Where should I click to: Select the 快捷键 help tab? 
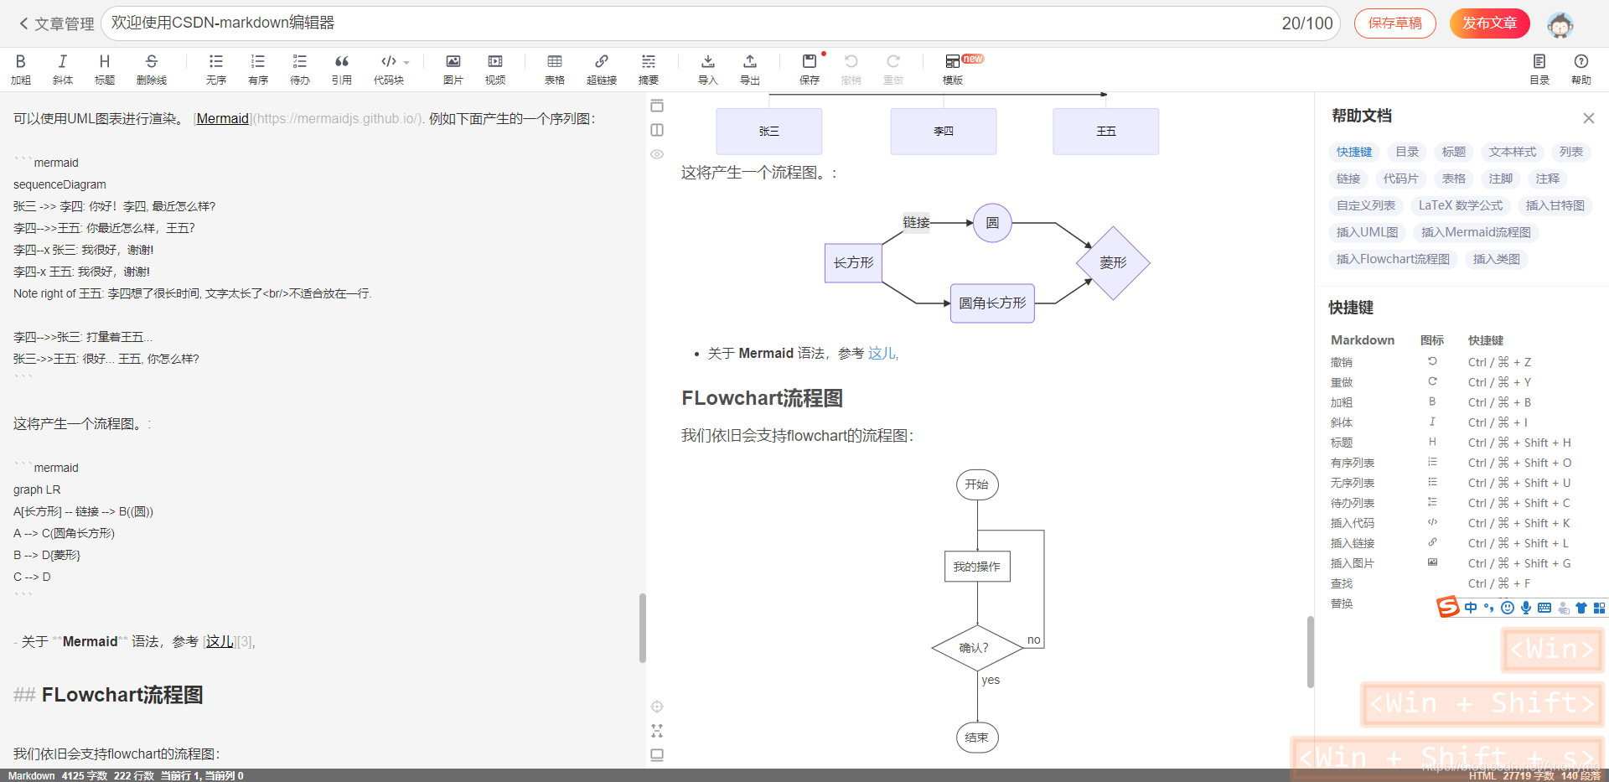pos(1354,152)
